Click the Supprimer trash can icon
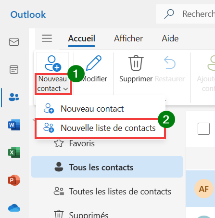 136,63
